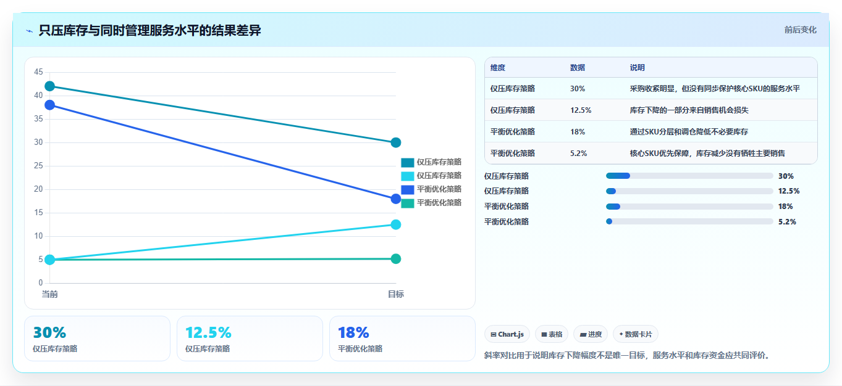Click the blue data point at 18 on 目标
Viewport: 842px width, 386px height.
[x=396, y=199]
